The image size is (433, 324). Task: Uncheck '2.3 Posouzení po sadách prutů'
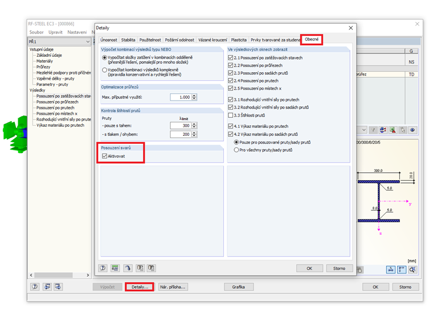pos(230,73)
